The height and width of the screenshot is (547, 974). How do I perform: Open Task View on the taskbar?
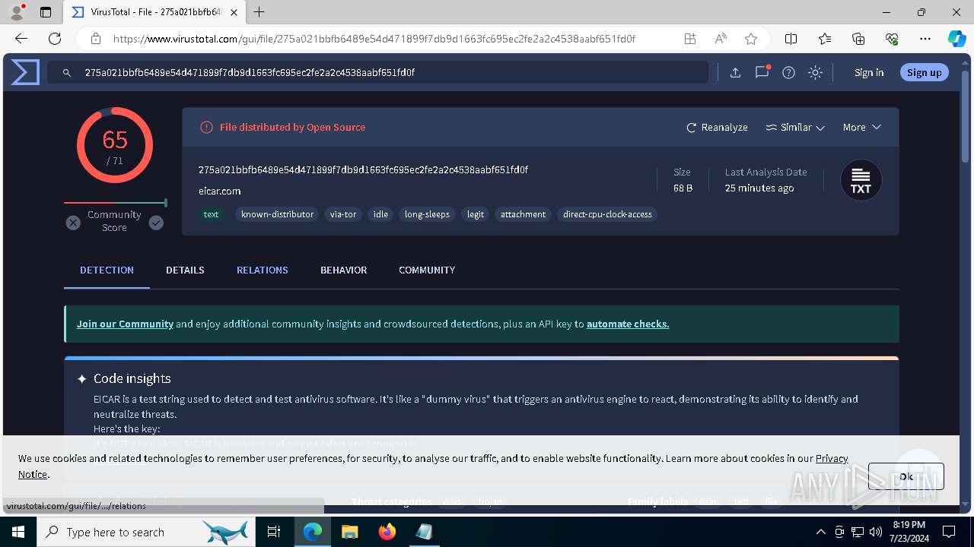click(x=275, y=532)
